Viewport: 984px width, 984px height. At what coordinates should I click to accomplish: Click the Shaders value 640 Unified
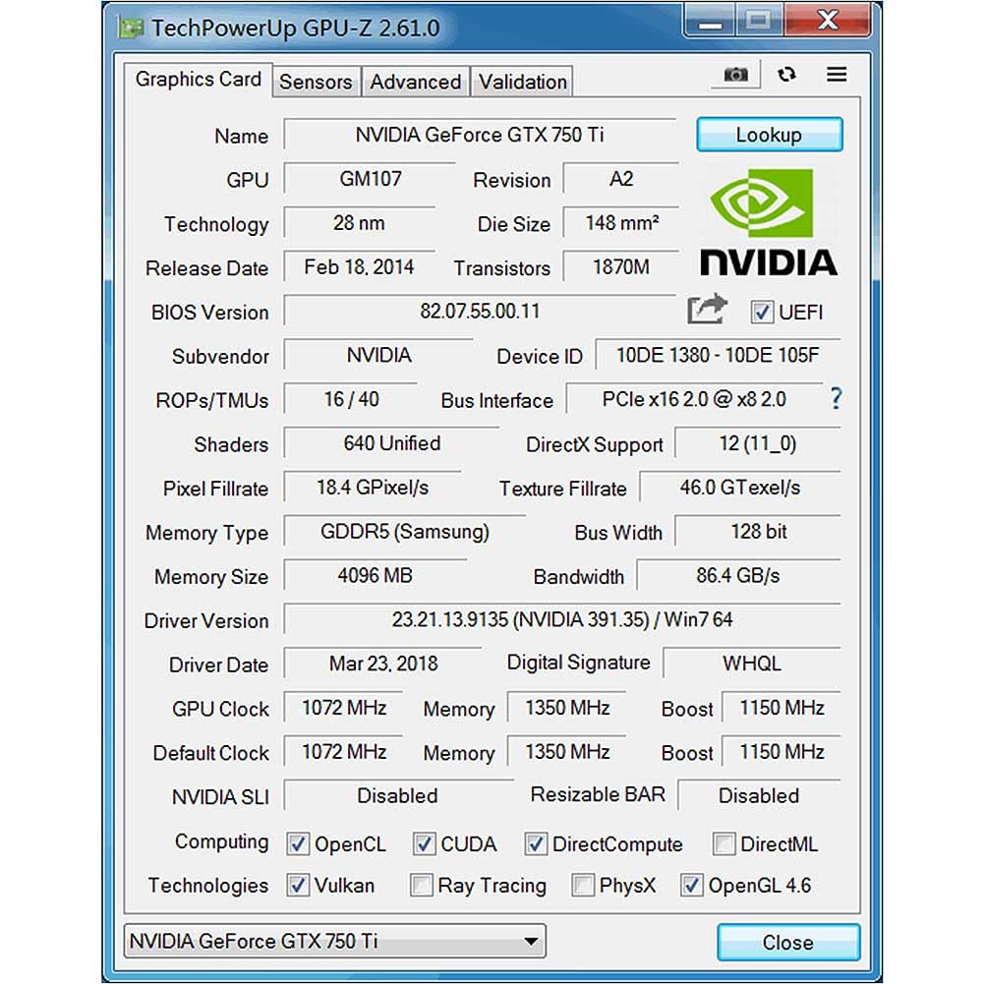[391, 443]
